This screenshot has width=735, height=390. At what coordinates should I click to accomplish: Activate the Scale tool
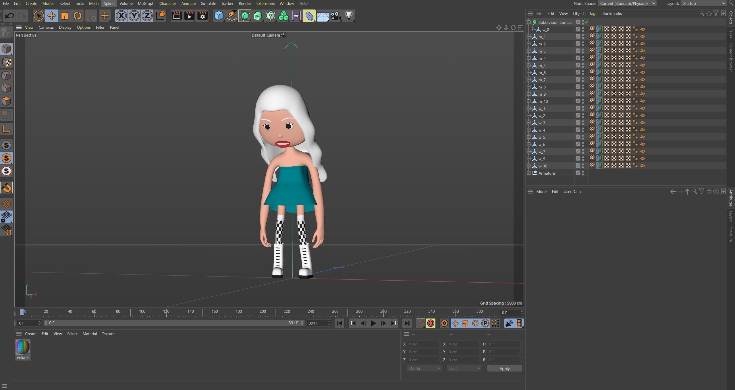pos(64,16)
